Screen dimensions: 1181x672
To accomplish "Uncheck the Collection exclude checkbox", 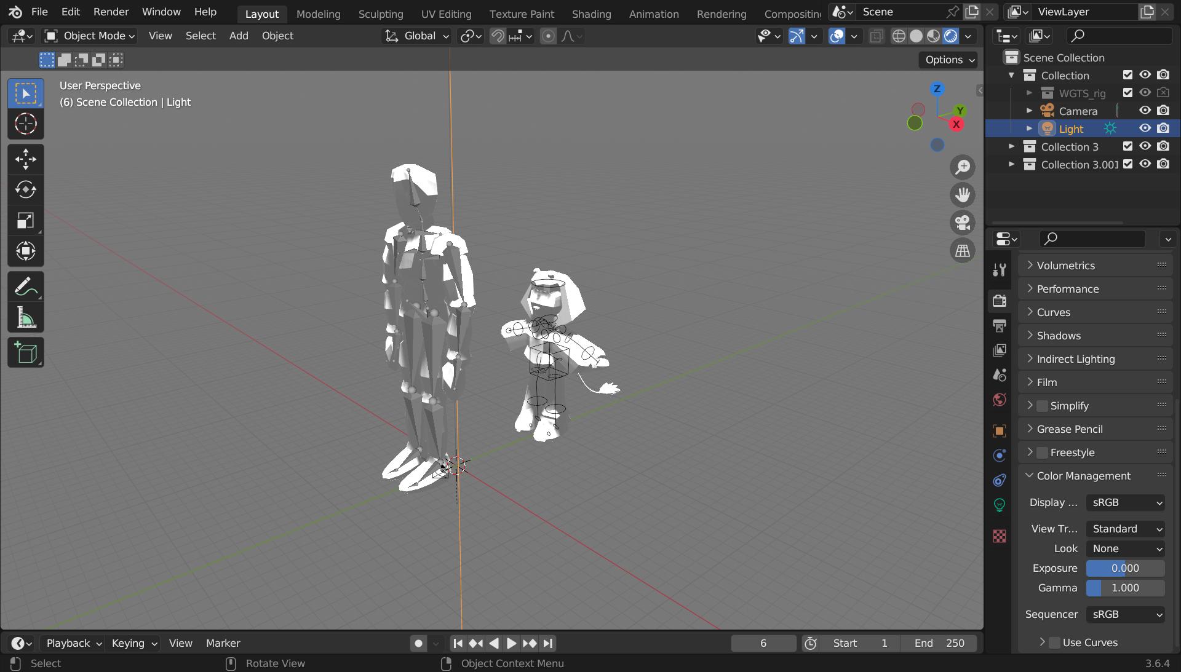I will click(1127, 75).
